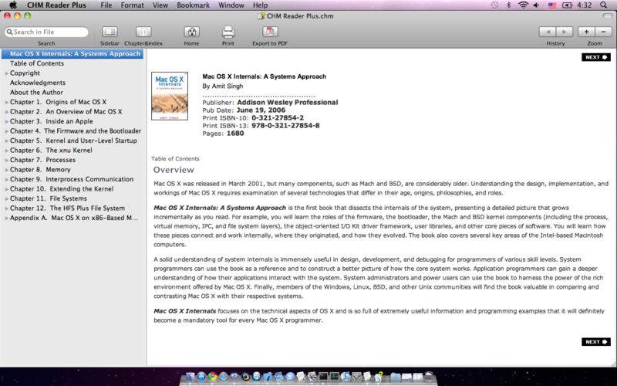
Task: Select Table of Contents in sidebar
Action: pyautogui.click(x=36, y=63)
